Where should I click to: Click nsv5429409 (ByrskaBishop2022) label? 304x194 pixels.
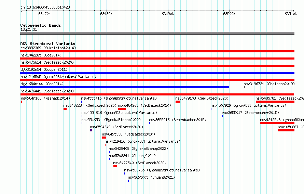tap(138, 148)
